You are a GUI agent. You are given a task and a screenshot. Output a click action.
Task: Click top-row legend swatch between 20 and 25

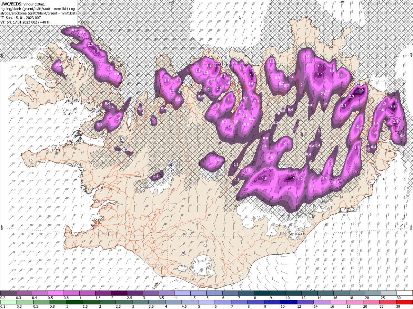point(373,293)
